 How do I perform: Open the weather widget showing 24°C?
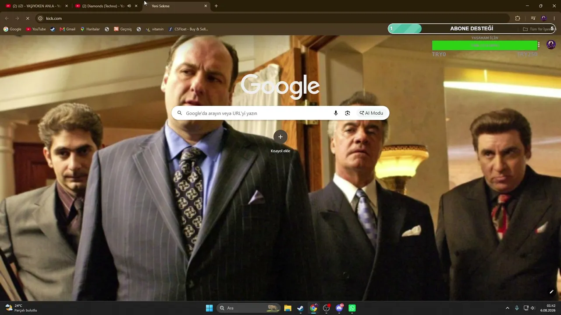[21, 308]
